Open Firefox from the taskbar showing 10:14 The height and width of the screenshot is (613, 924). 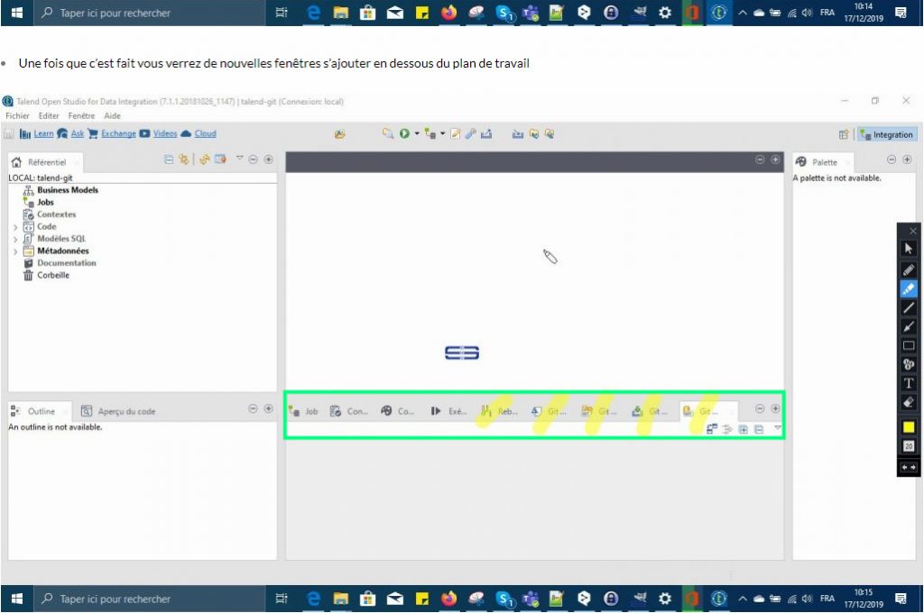[x=449, y=13]
